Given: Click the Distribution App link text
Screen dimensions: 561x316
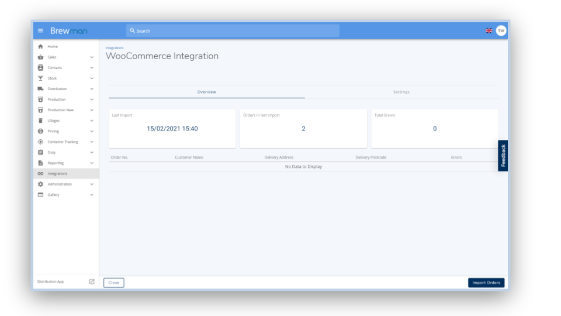Looking at the screenshot, I should coord(50,281).
